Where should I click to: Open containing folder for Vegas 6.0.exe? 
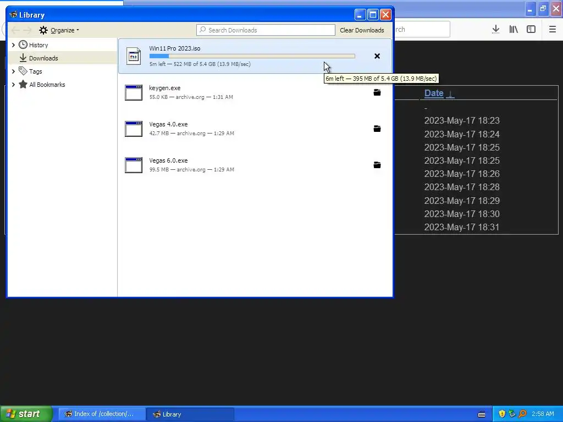pyautogui.click(x=377, y=165)
